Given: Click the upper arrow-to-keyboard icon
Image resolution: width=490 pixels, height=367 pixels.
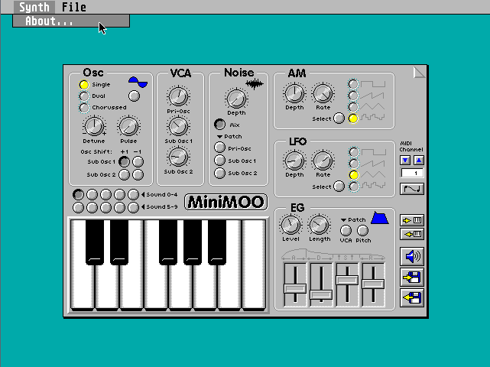Looking at the screenshot, I should (x=412, y=220).
